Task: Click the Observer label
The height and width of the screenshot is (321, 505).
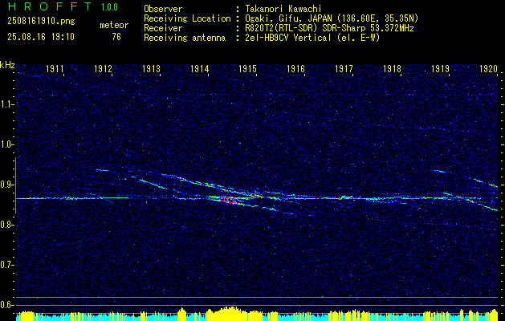Action: [x=163, y=9]
